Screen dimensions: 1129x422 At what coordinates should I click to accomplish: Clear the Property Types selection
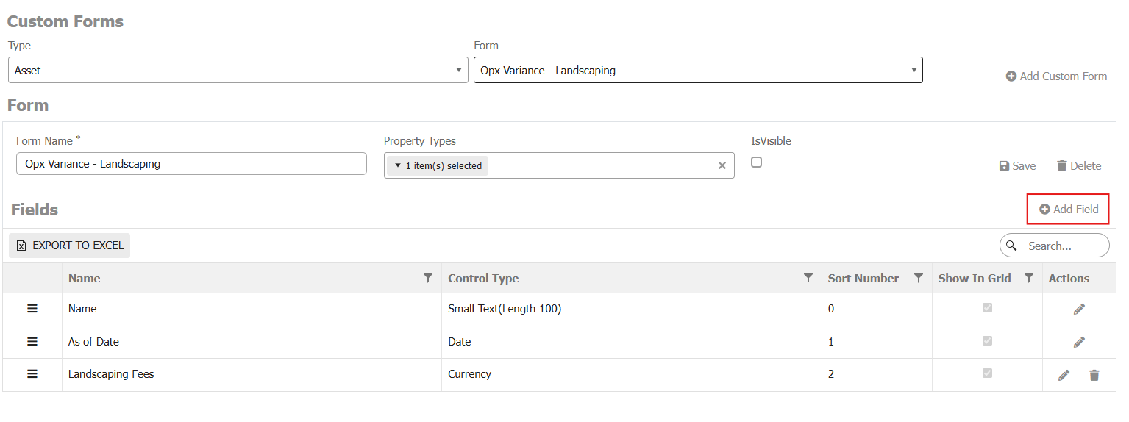pyautogui.click(x=722, y=166)
